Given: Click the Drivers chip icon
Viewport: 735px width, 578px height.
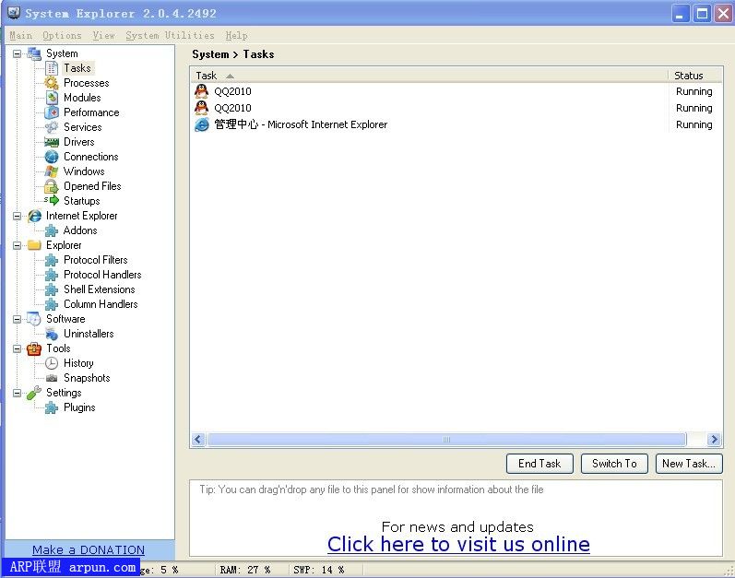Looking at the screenshot, I should point(51,142).
